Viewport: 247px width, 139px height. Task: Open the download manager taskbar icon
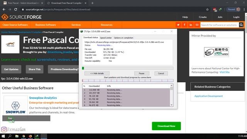click(37, 136)
